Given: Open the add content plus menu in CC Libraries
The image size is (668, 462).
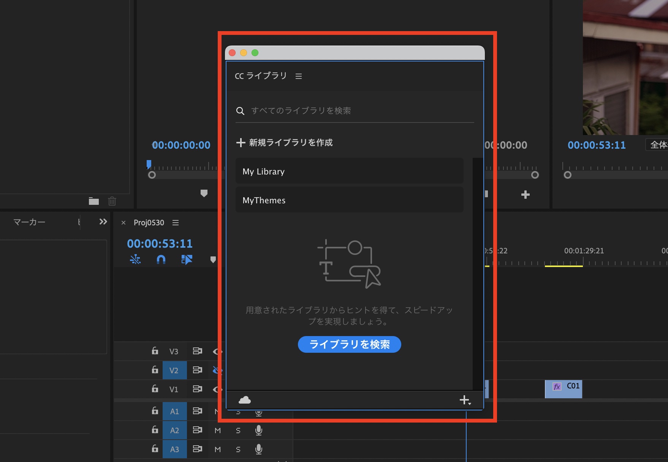Looking at the screenshot, I should tap(465, 400).
